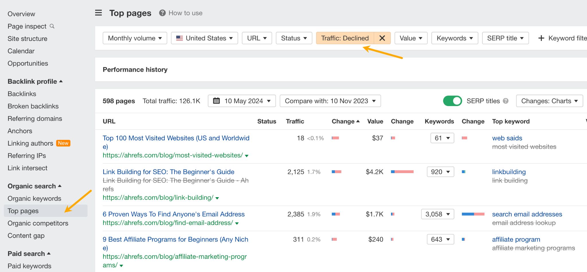Disable the SERP titles toggle

[x=452, y=101]
